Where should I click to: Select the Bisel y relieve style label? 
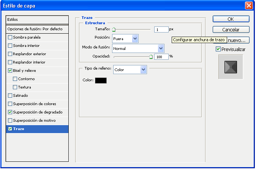24,71
